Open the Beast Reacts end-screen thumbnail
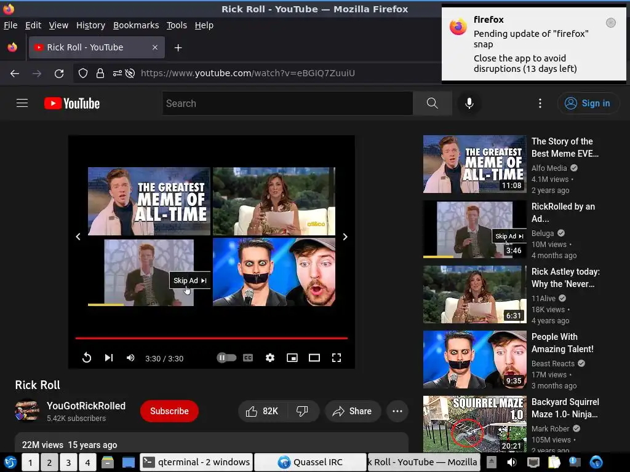Viewport: 630px width, 472px height. pyautogui.click(x=274, y=272)
